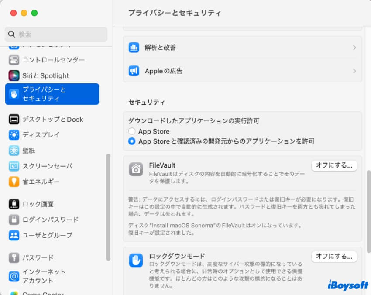Select パスワード in sidebar

point(52,257)
